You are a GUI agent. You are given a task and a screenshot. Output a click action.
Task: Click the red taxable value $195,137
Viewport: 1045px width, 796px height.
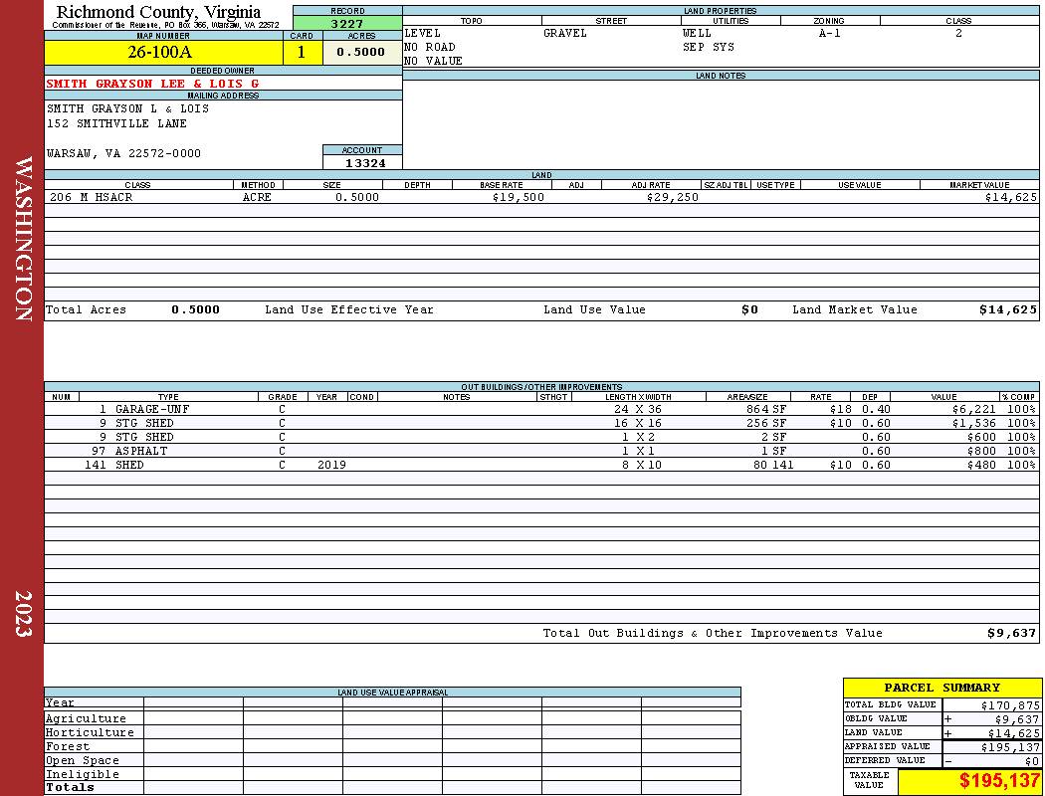click(999, 781)
